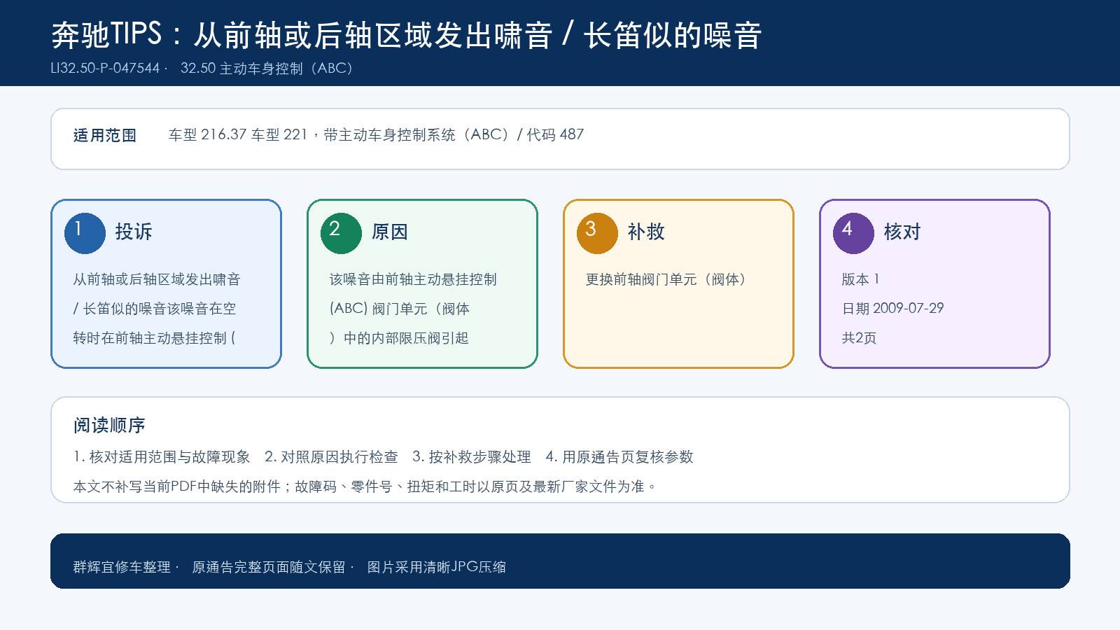The image size is (1120, 630).
Task: Click the orange number 3 circle badge
Action: coord(597,233)
